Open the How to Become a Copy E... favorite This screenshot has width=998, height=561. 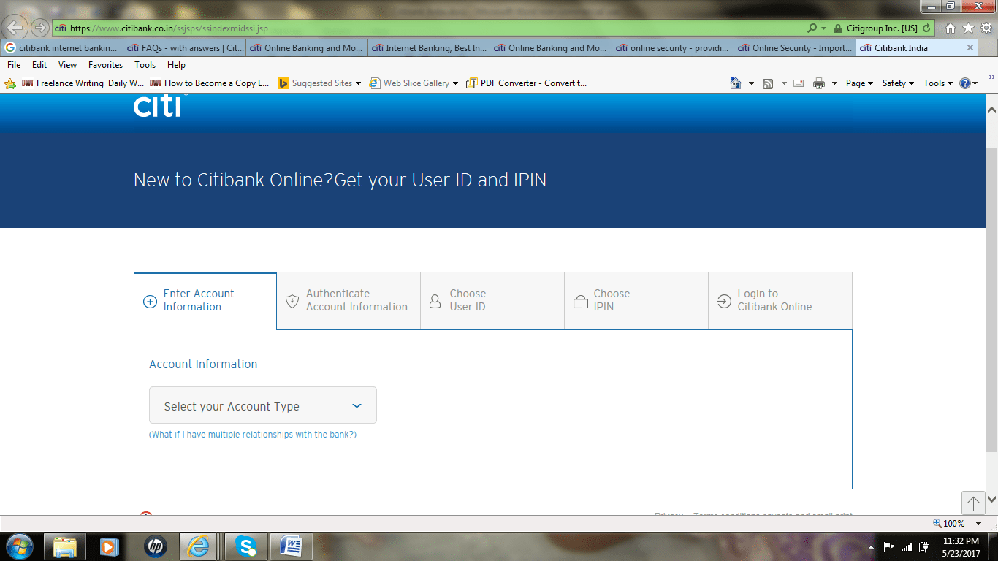[x=210, y=83]
